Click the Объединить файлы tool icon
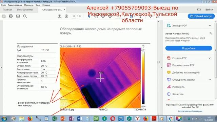217x122 pixels. coord(169,80)
